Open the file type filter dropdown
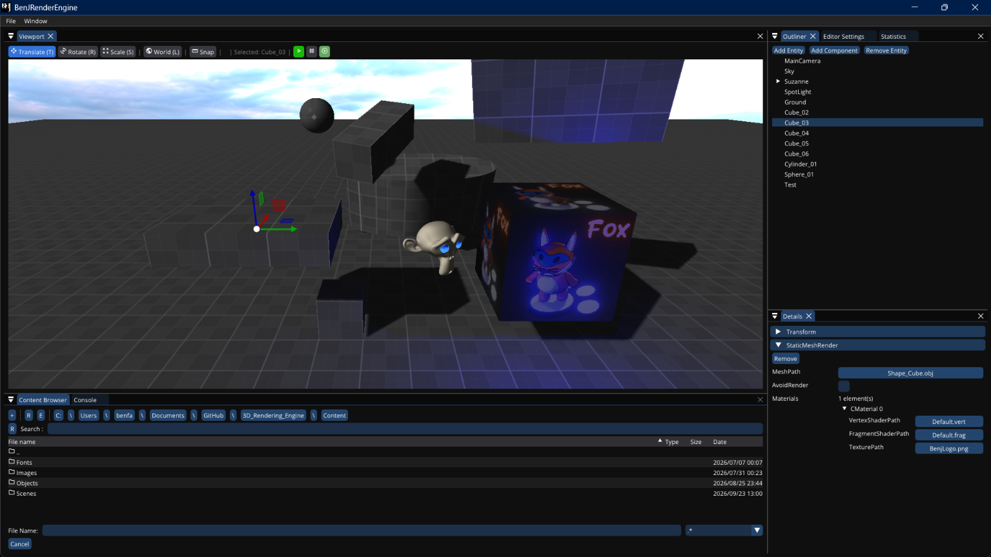The height and width of the screenshot is (557, 991). point(757,530)
